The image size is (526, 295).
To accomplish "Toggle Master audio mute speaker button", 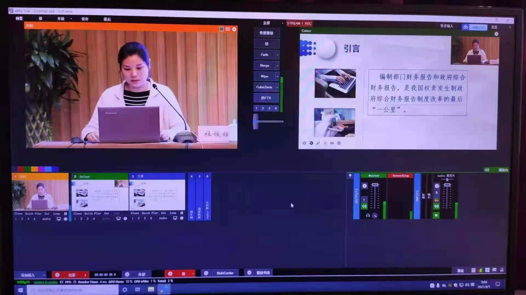I will (364, 206).
